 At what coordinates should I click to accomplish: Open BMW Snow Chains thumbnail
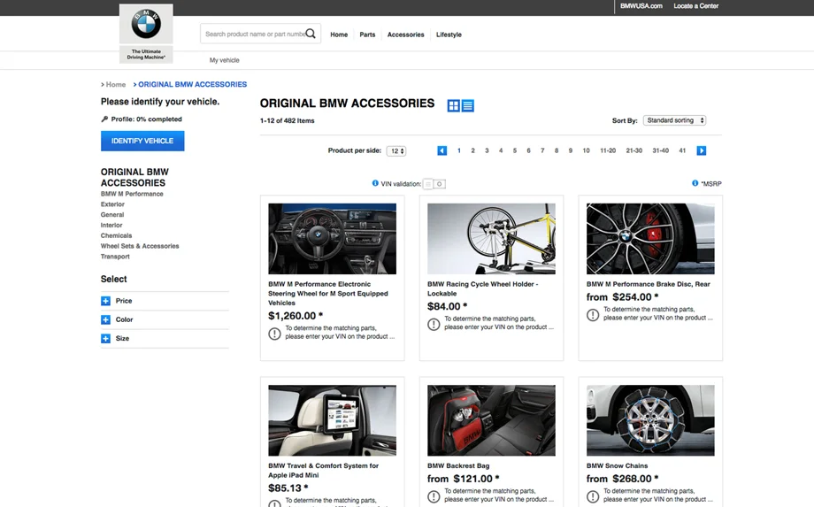point(650,420)
